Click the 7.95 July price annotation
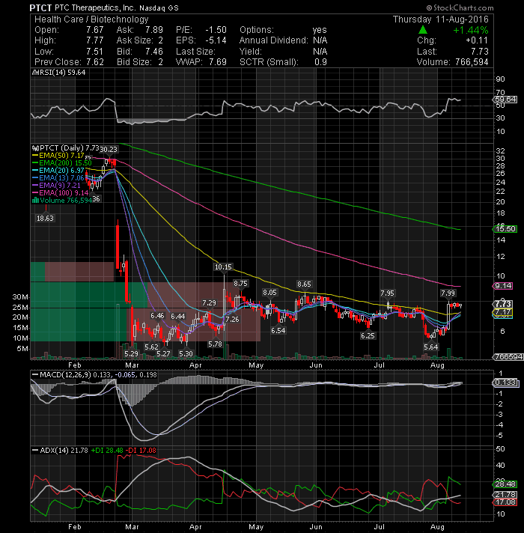This screenshot has height=533, width=524. (388, 293)
